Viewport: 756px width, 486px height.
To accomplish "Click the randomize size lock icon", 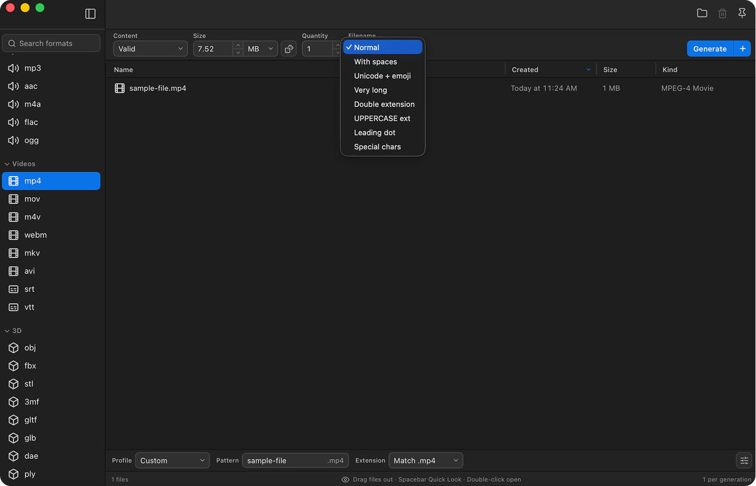I will click(x=289, y=49).
